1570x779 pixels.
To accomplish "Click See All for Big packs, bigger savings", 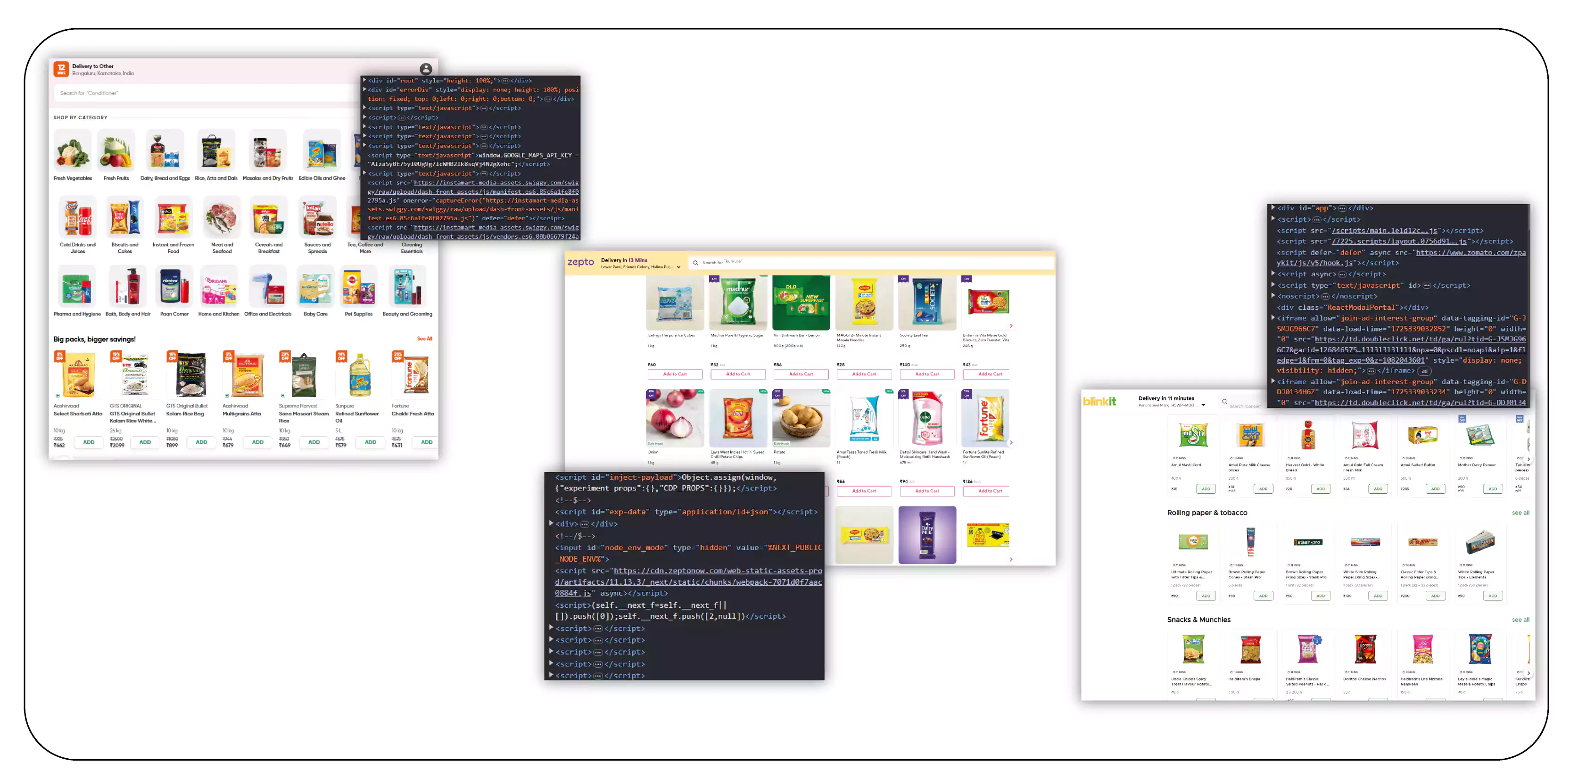I will pyautogui.click(x=424, y=339).
